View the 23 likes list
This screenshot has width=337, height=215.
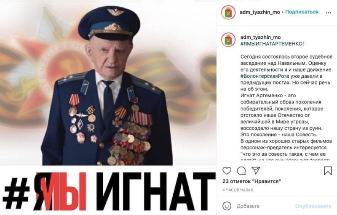251,181
